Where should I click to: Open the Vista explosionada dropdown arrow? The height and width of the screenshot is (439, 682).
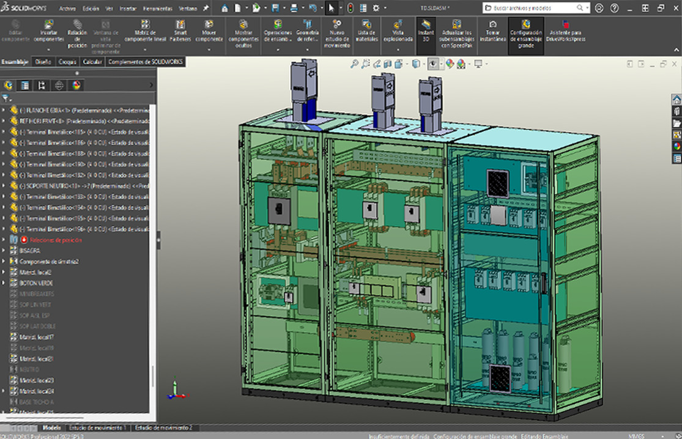pos(398,50)
